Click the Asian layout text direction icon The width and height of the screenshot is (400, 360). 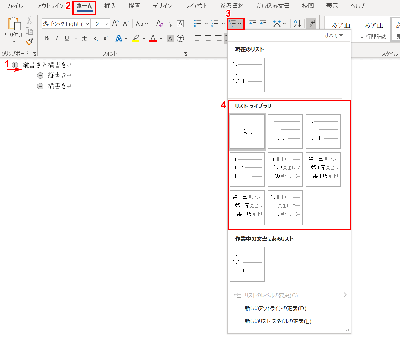[x=277, y=24]
